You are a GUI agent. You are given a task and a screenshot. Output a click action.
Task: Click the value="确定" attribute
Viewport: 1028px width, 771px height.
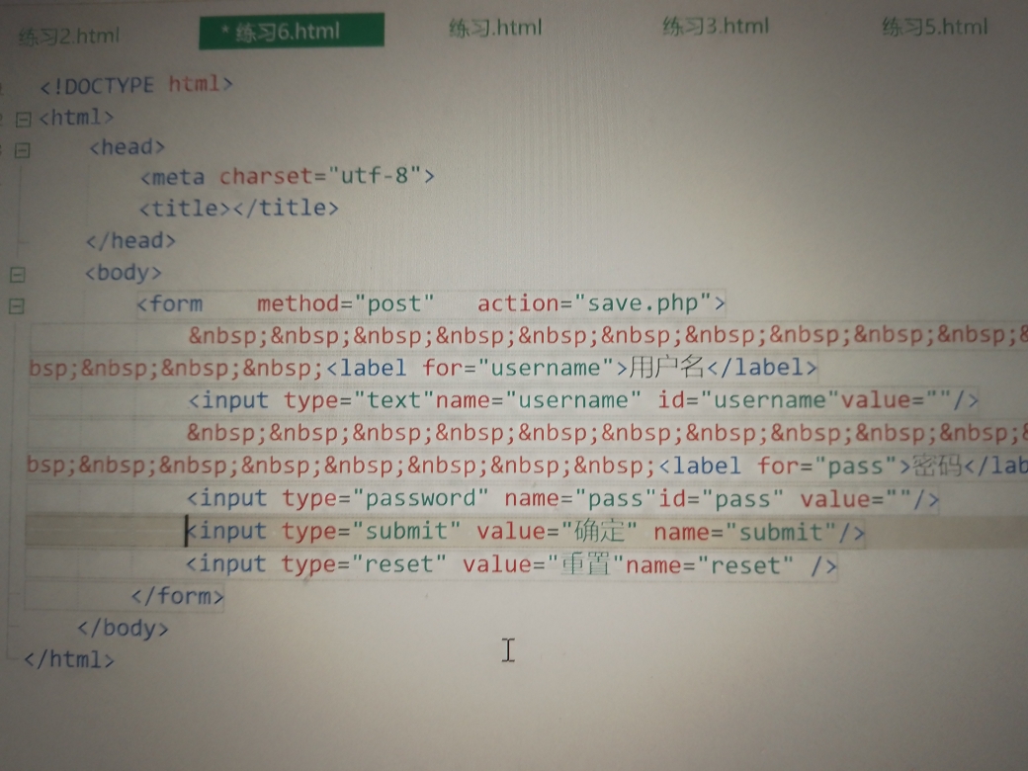(557, 531)
